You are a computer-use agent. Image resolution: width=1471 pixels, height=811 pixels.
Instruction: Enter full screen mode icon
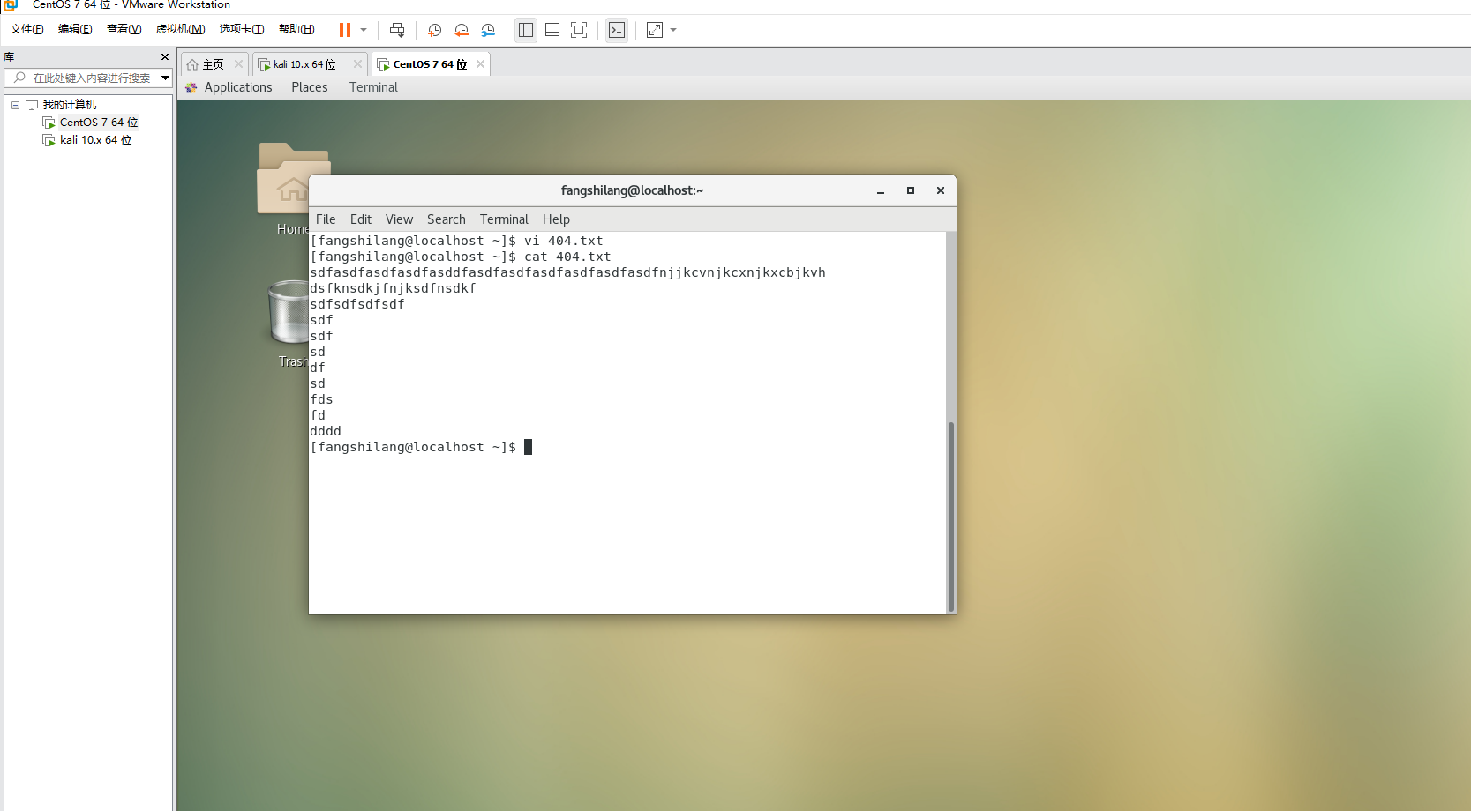coord(579,30)
